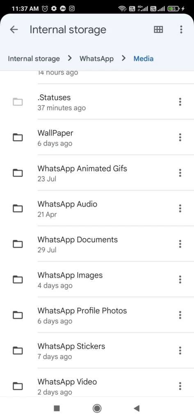Open more options for .Statuses folder
Viewport: 194px width, 420px height.
[180, 102]
